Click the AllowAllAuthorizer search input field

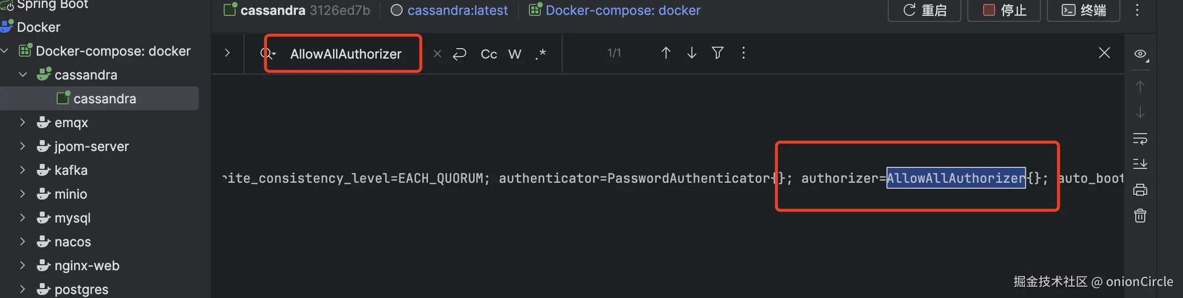click(x=346, y=54)
